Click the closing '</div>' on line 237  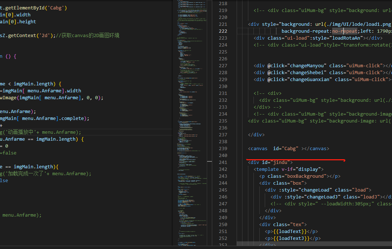pyautogui.click(x=256, y=134)
